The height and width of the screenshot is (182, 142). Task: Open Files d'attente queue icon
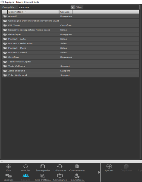[43, 176]
